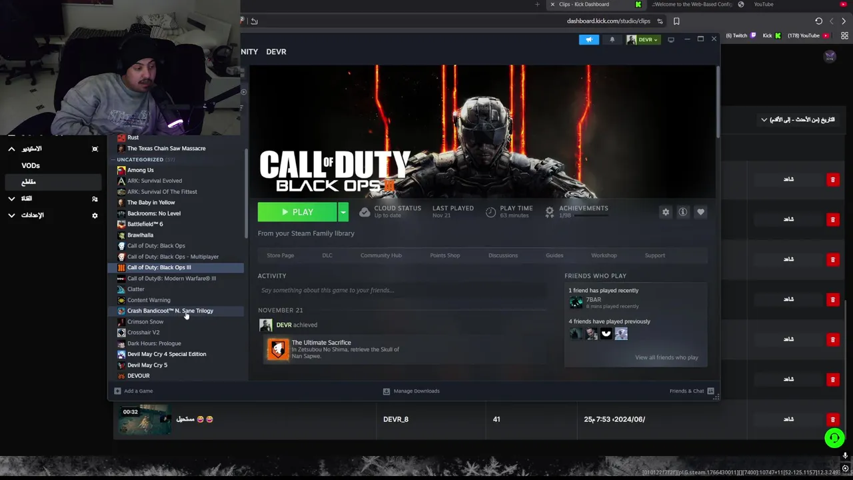
Task: Open the (178) YouTube bookmark
Action: point(808,36)
